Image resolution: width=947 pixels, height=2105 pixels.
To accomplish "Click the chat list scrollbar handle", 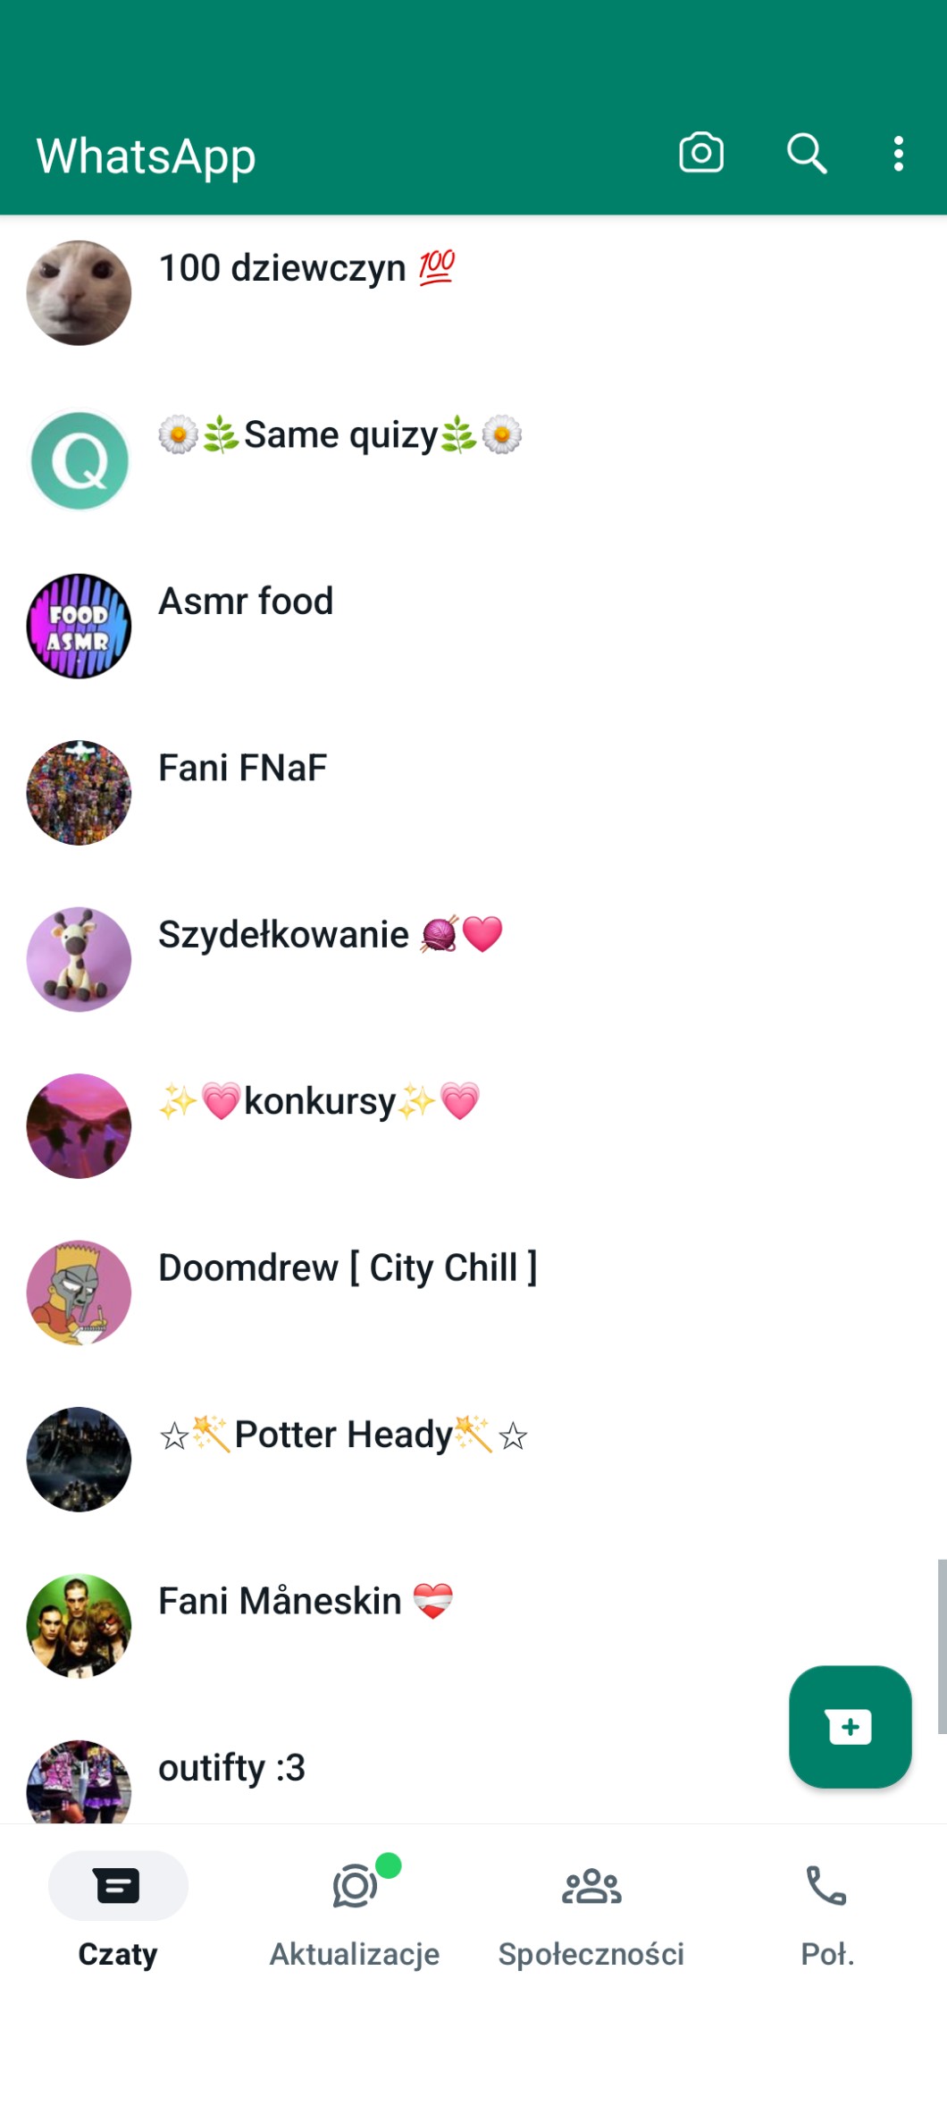I will [x=942, y=1646].
